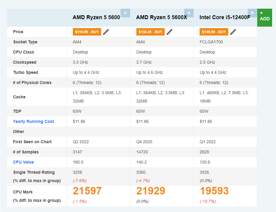Image resolution: width=276 pixels, height=212 pixels.
Task: Click the 2828 samples value
Action: 204,152
